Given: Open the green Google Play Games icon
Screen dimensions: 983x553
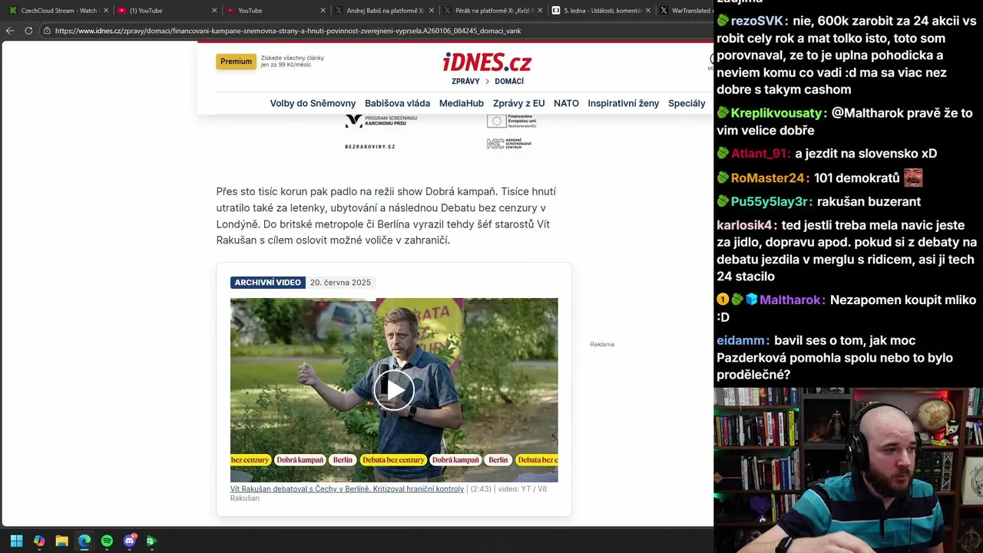Looking at the screenshot, I should (152, 541).
